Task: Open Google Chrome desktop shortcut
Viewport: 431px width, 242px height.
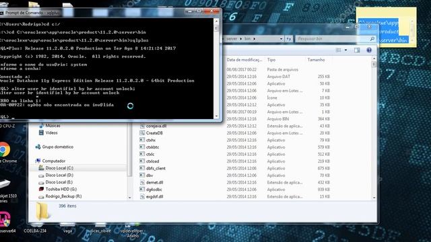Action: [x=5, y=149]
